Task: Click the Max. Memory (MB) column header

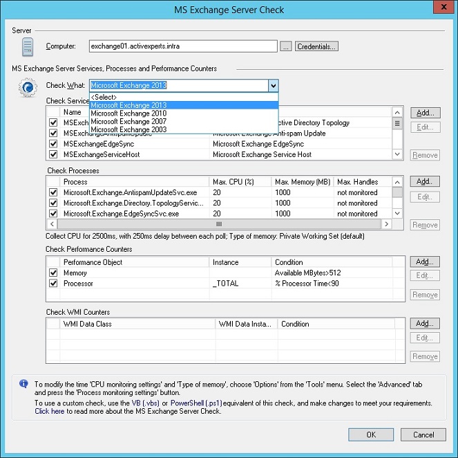Action: (303, 182)
